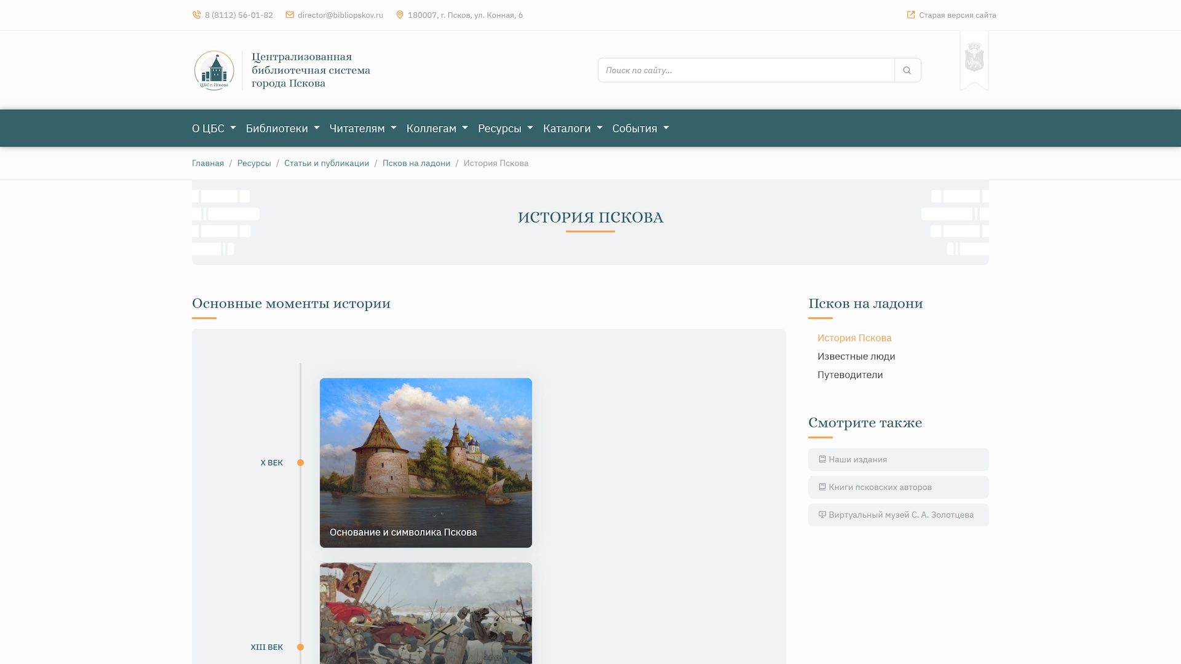Expand the Ресурсы dropdown menu
Image resolution: width=1181 pixels, height=664 pixels.
point(506,128)
